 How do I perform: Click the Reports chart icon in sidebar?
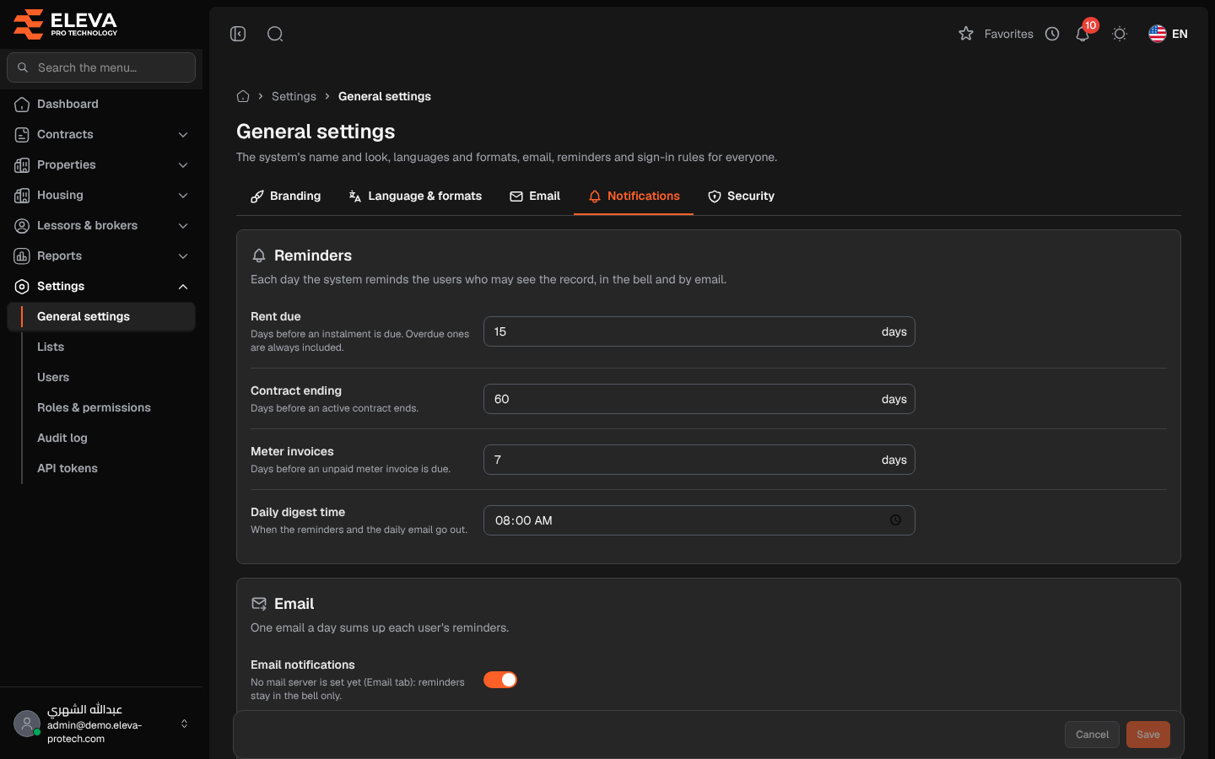coord(22,256)
